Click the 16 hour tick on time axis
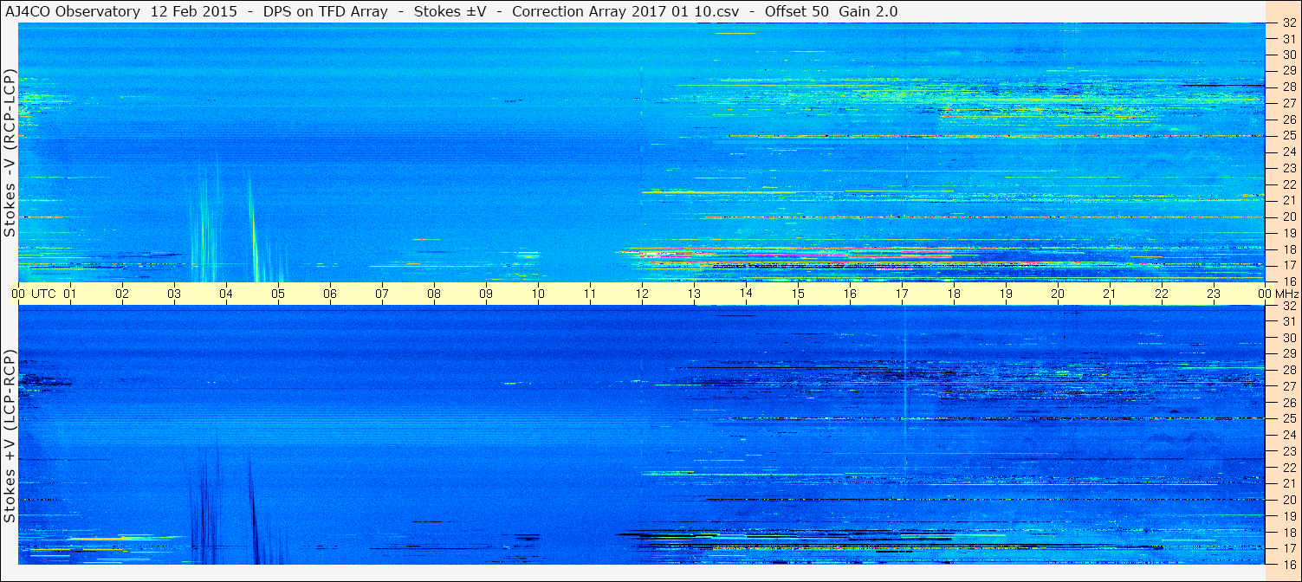 coord(850,294)
